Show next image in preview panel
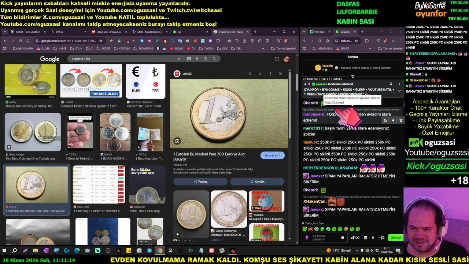The image size is (469, 264). pos(260,74)
